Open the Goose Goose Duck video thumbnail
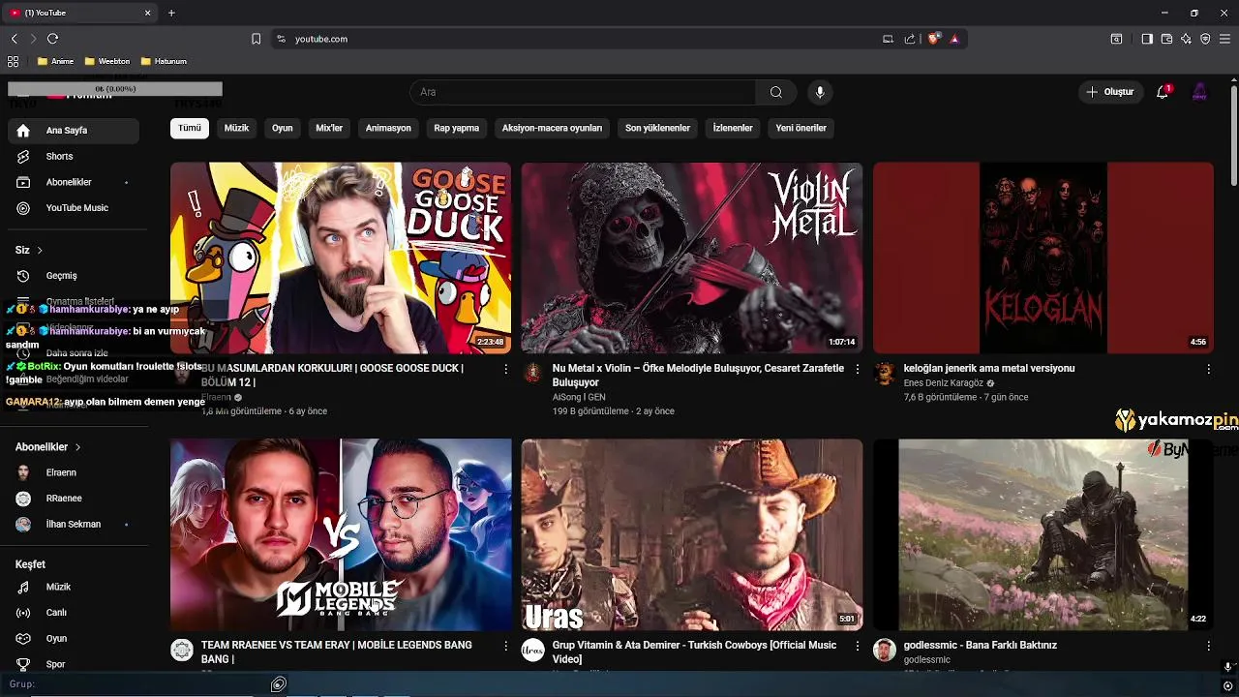 [341, 258]
